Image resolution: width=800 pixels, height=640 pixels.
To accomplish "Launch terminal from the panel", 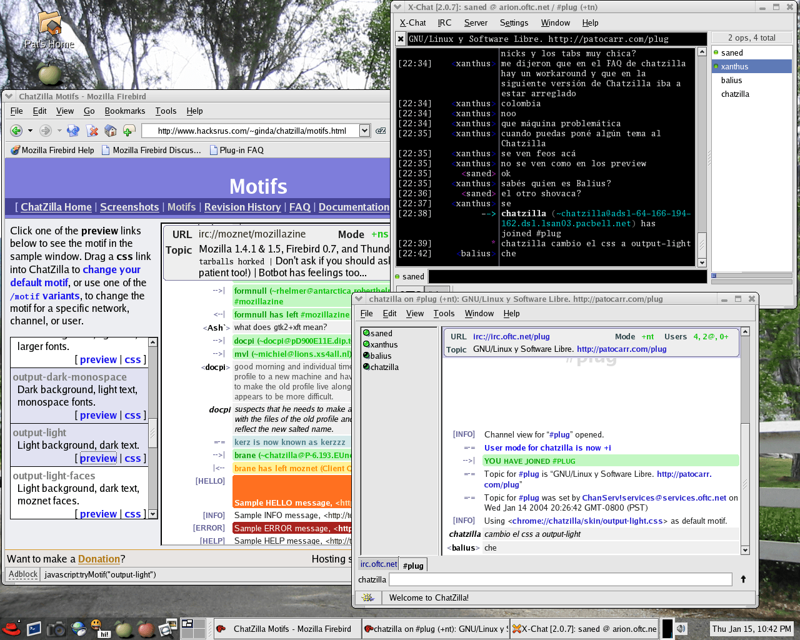I will click(34, 628).
